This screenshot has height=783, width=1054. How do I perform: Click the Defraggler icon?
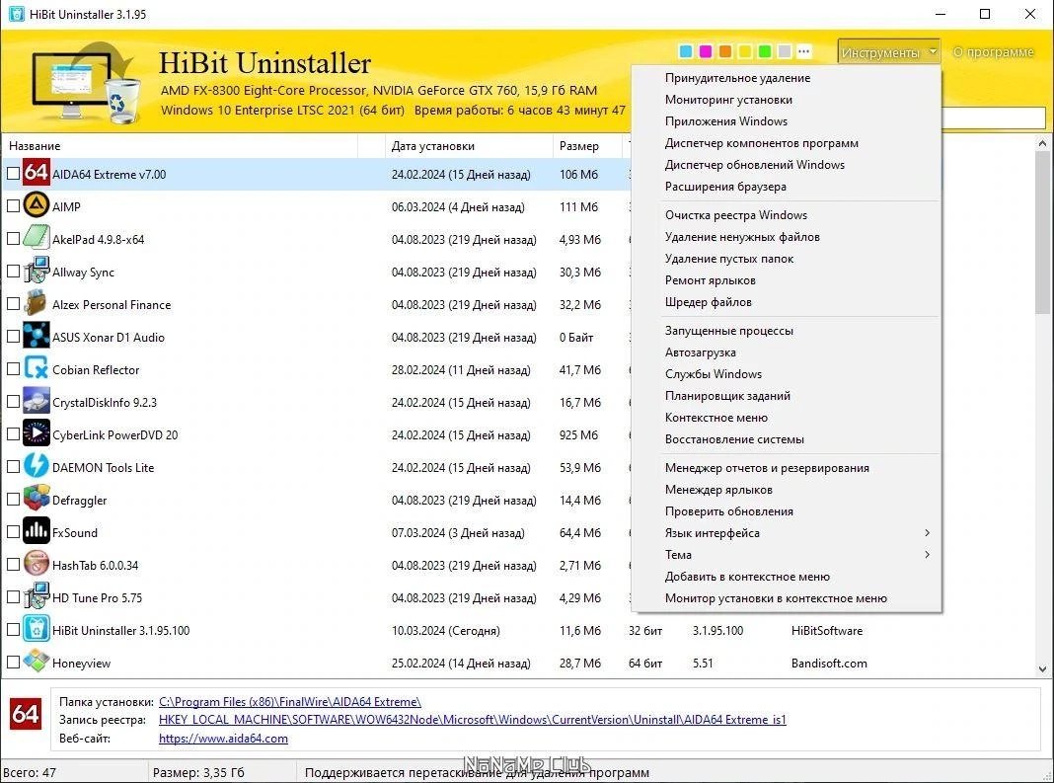(36, 500)
